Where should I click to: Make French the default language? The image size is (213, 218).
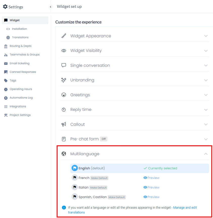(x=99, y=178)
